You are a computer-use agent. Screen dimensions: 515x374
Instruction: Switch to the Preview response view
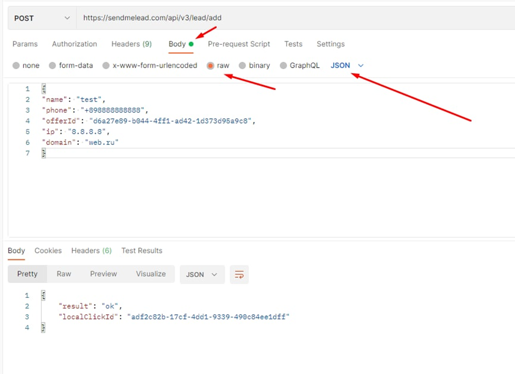click(104, 274)
